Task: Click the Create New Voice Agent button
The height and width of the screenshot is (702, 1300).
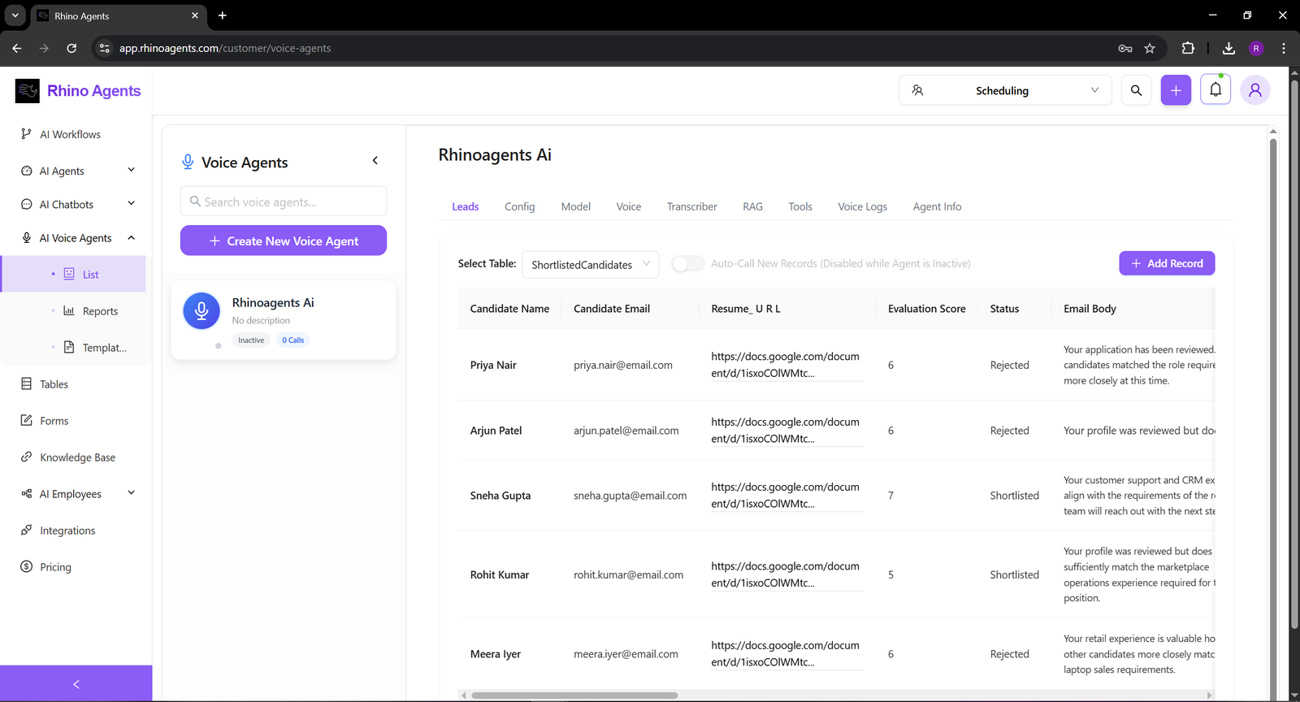Action: [x=284, y=241]
